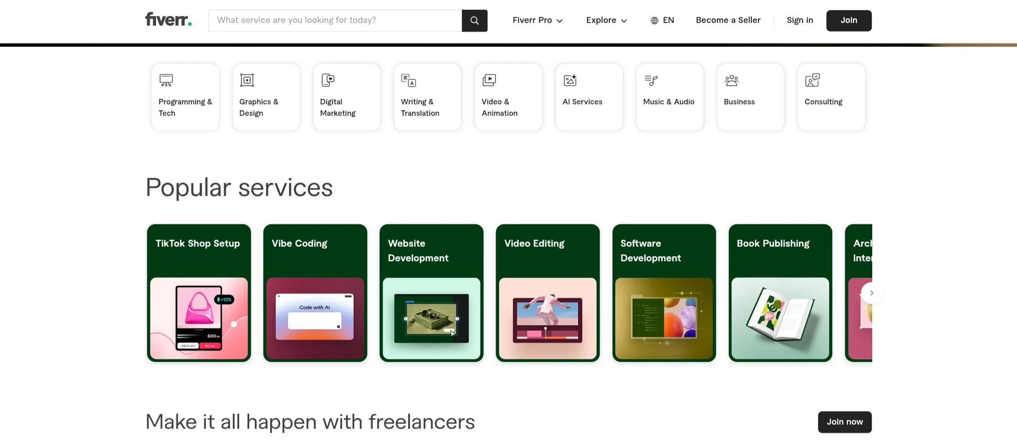This screenshot has width=1017, height=446.
Task: Click the globe language icon
Action: (x=655, y=21)
